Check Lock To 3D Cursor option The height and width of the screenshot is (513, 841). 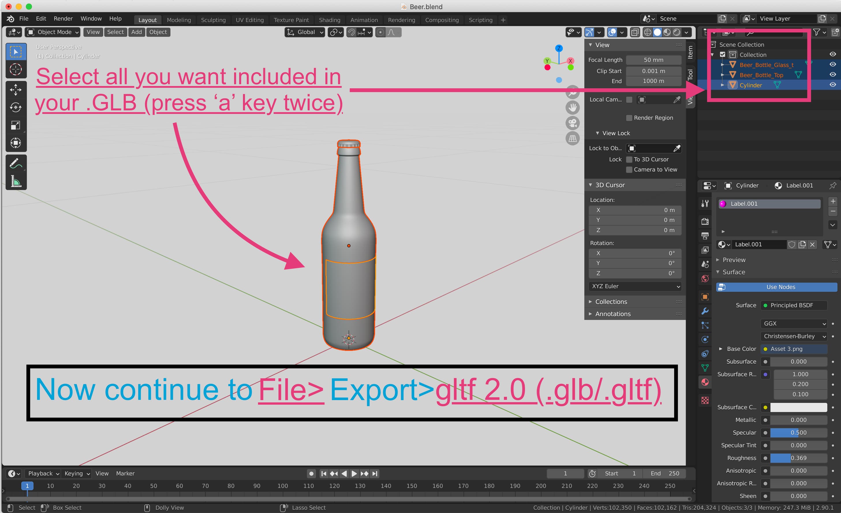[629, 159]
